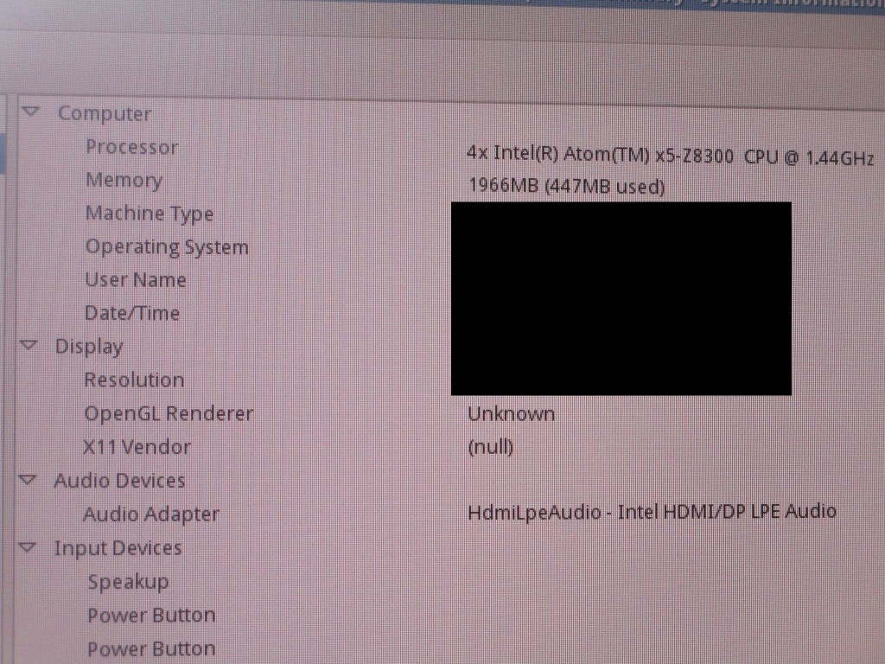The height and width of the screenshot is (664, 885).
Task: Click the HdmiLpeAudio adapter value
Action: pyautogui.click(x=652, y=512)
